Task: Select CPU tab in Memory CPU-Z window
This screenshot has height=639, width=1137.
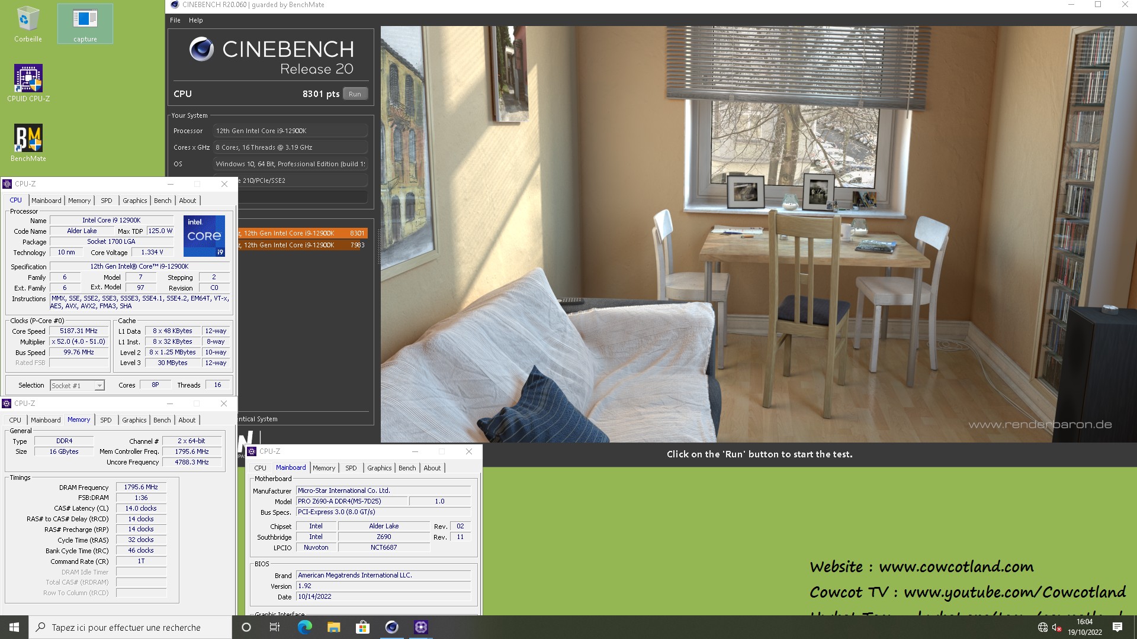Action: [15, 420]
